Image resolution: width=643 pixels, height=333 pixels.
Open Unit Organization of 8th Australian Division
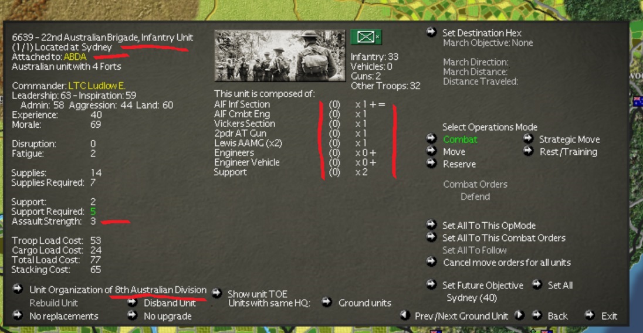tap(118, 290)
